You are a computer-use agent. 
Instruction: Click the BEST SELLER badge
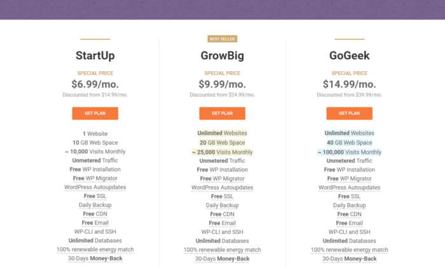[222, 39]
